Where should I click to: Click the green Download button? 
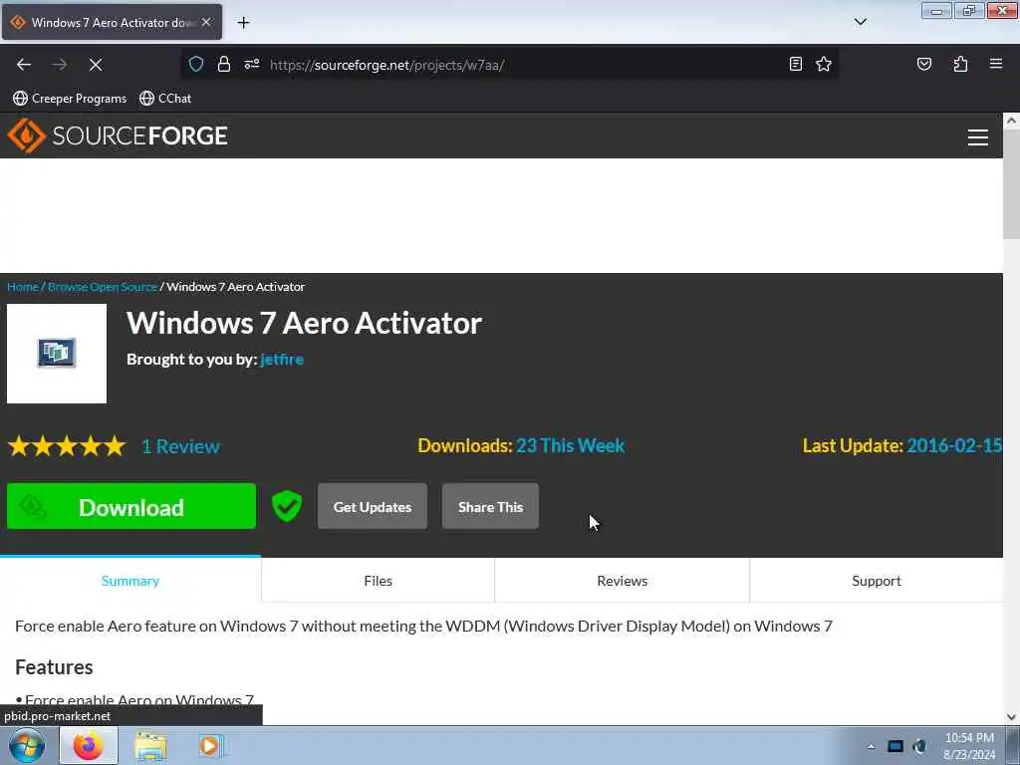(x=131, y=506)
